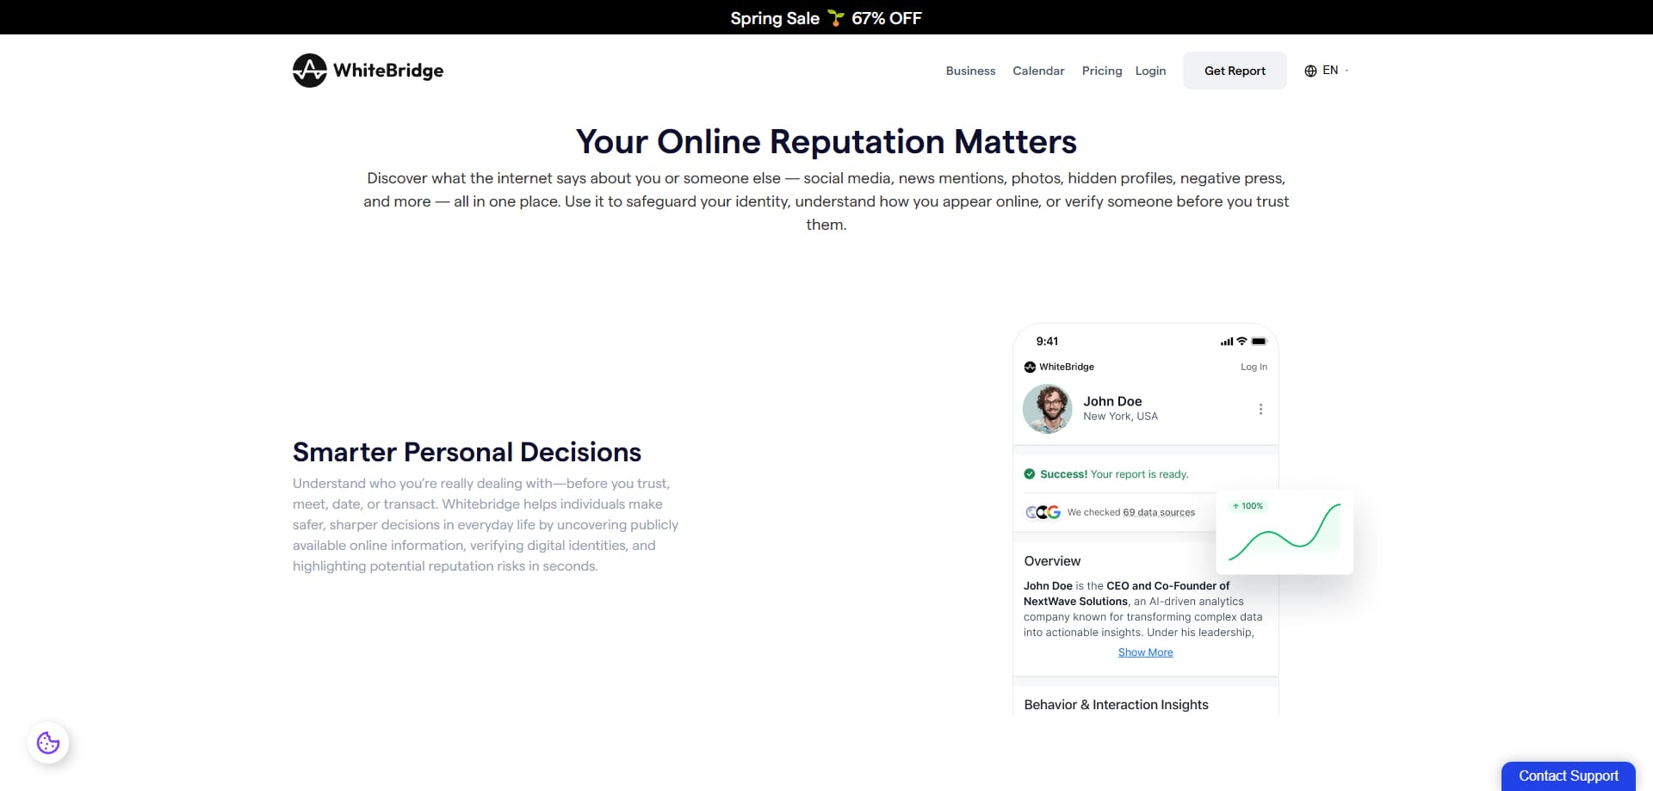Select Login in the navigation

[x=1150, y=71]
